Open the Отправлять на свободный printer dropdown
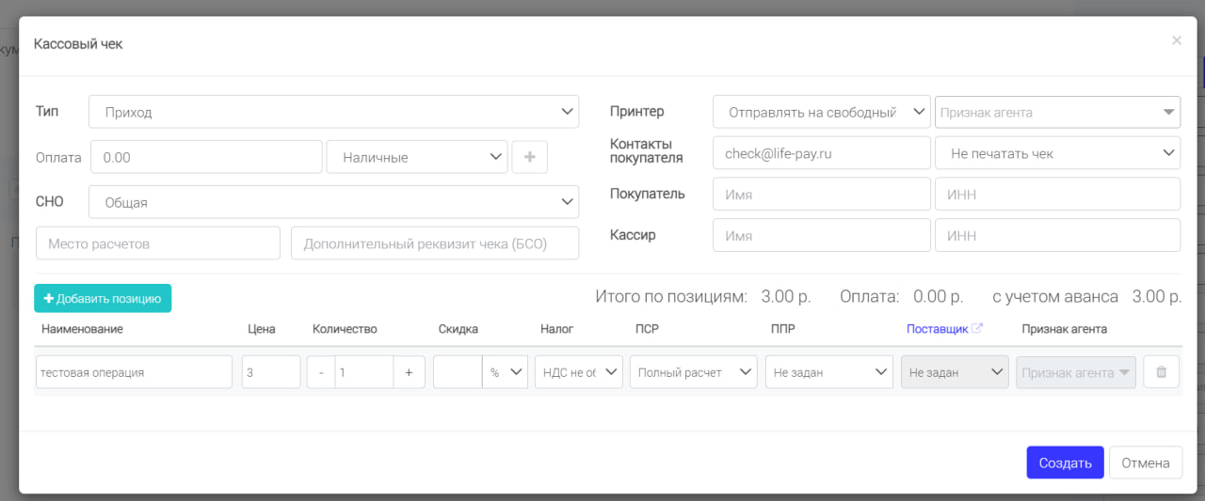Viewport: 1205px width, 501px height. coord(822,112)
